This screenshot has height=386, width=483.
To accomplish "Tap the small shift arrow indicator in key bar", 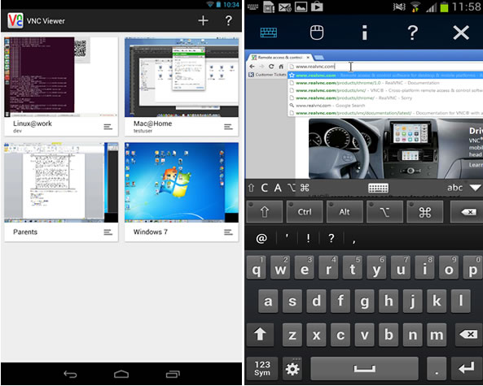I will coord(251,188).
